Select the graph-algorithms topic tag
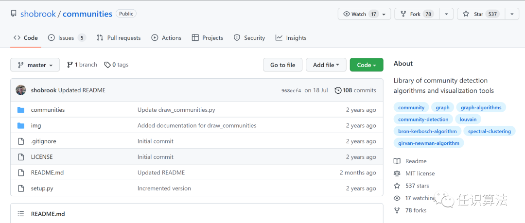Screen dimensions: 525x223 pyautogui.click(x=481, y=107)
